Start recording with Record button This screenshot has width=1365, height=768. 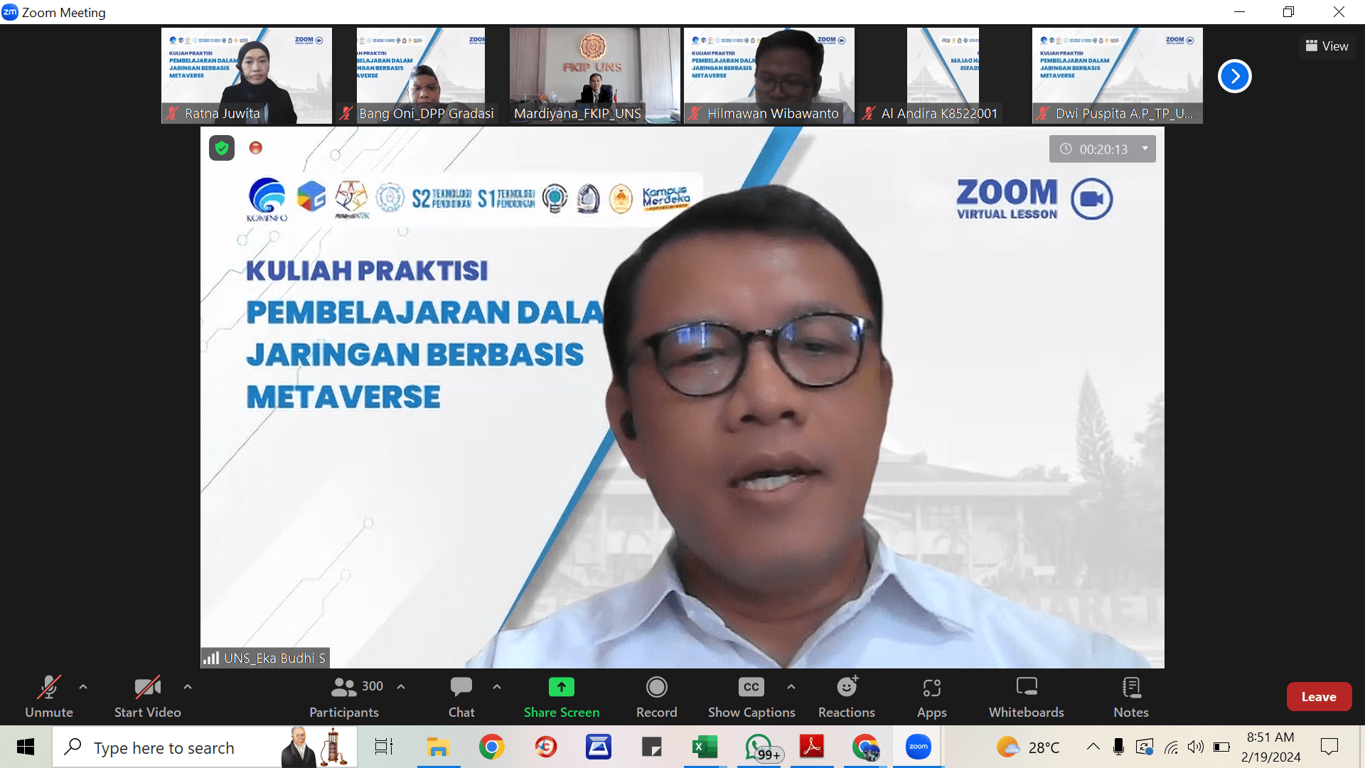point(656,696)
